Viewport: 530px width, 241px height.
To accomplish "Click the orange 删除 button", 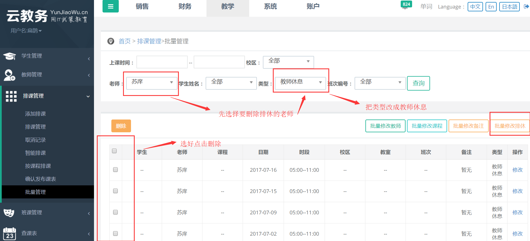I will point(121,126).
